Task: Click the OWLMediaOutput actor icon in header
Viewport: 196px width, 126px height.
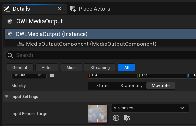Action: pos(9,21)
